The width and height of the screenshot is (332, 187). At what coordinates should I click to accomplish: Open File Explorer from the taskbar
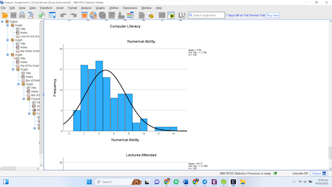[x=243, y=182]
